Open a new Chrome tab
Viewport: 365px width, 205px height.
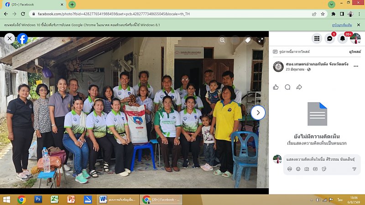click(x=72, y=5)
